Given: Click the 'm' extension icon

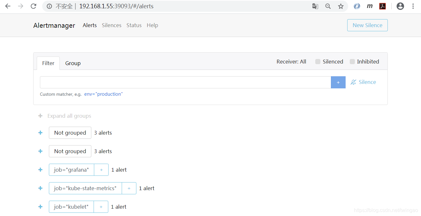Looking at the screenshot, I should point(370,6).
